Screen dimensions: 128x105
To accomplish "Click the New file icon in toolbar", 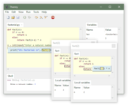I will point(8,17).
